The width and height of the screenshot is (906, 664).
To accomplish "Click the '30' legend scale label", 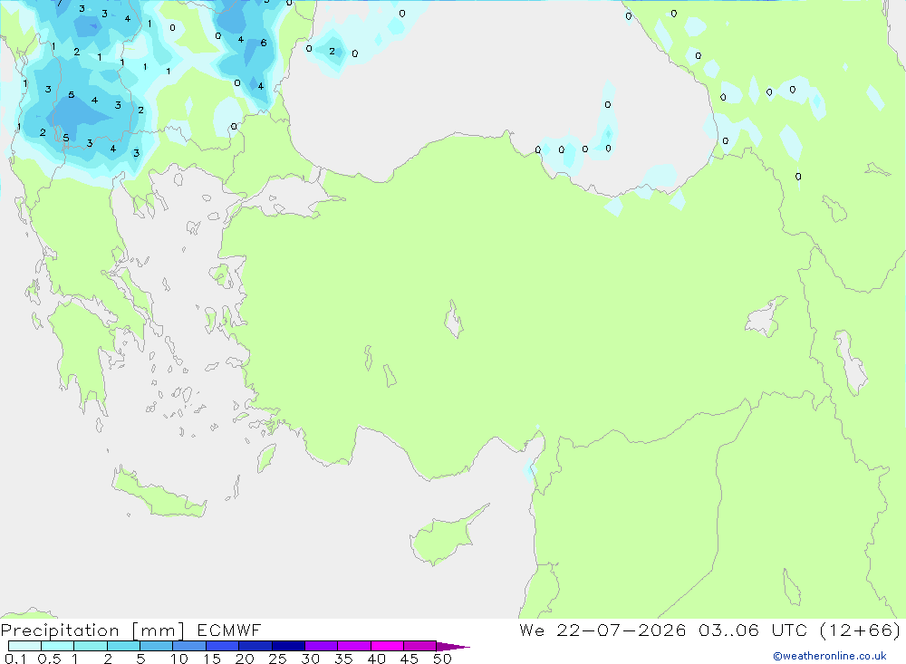I will [311, 659].
